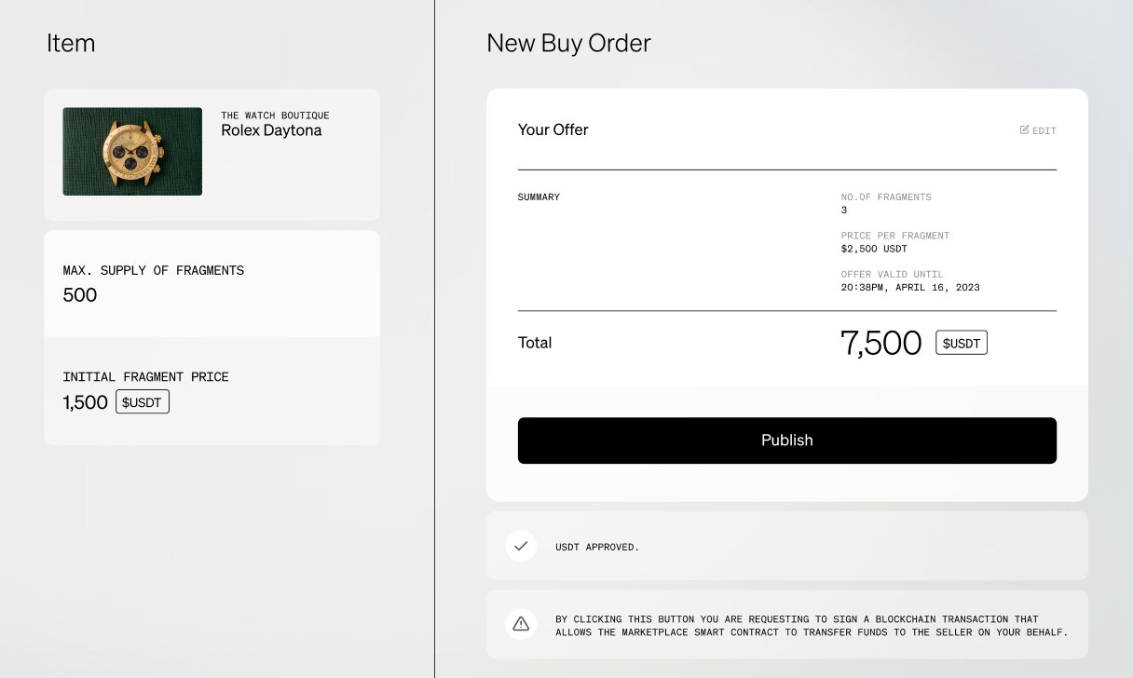Click the $USDT badge beside the 7,500 total
Viewport: 1133px width, 678px height.
[x=962, y=343]
